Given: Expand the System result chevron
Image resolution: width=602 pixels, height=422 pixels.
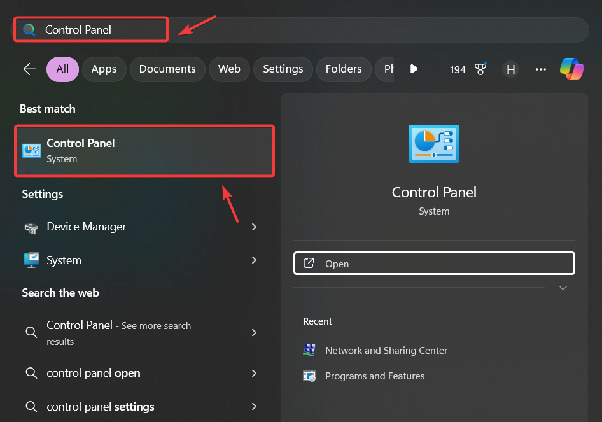Looking at the screenshot, I should pyautogui.click(x=254, y=260).
